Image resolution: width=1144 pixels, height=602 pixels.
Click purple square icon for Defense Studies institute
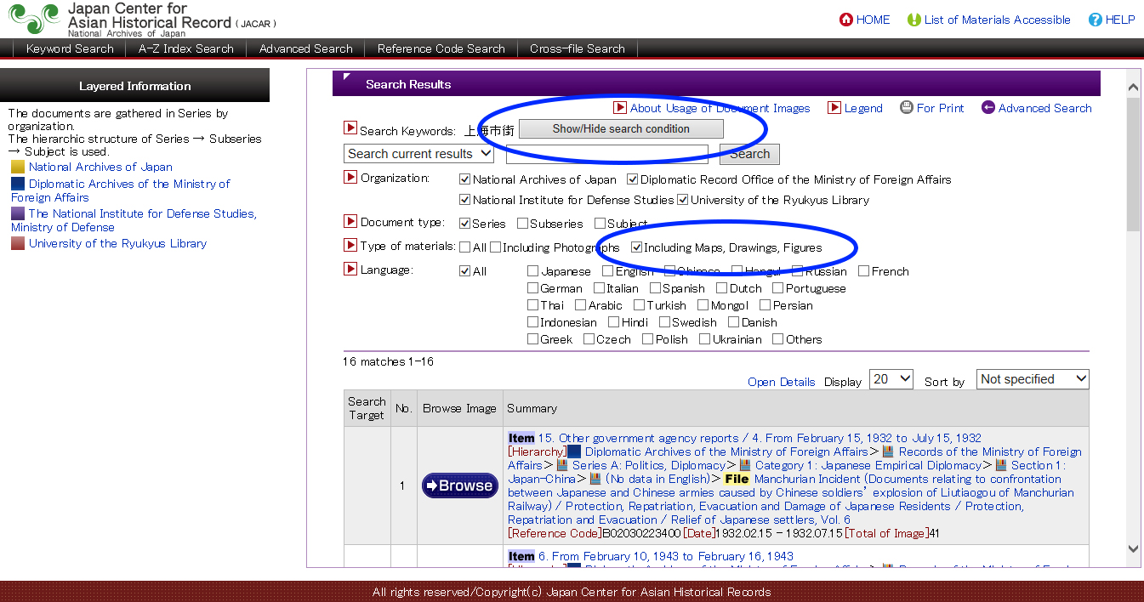click(x=18, y=213)
